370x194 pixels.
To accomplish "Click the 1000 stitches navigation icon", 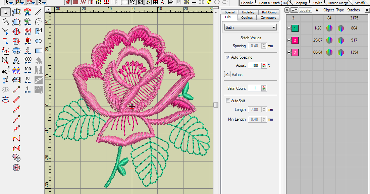I will pos(28,61).
